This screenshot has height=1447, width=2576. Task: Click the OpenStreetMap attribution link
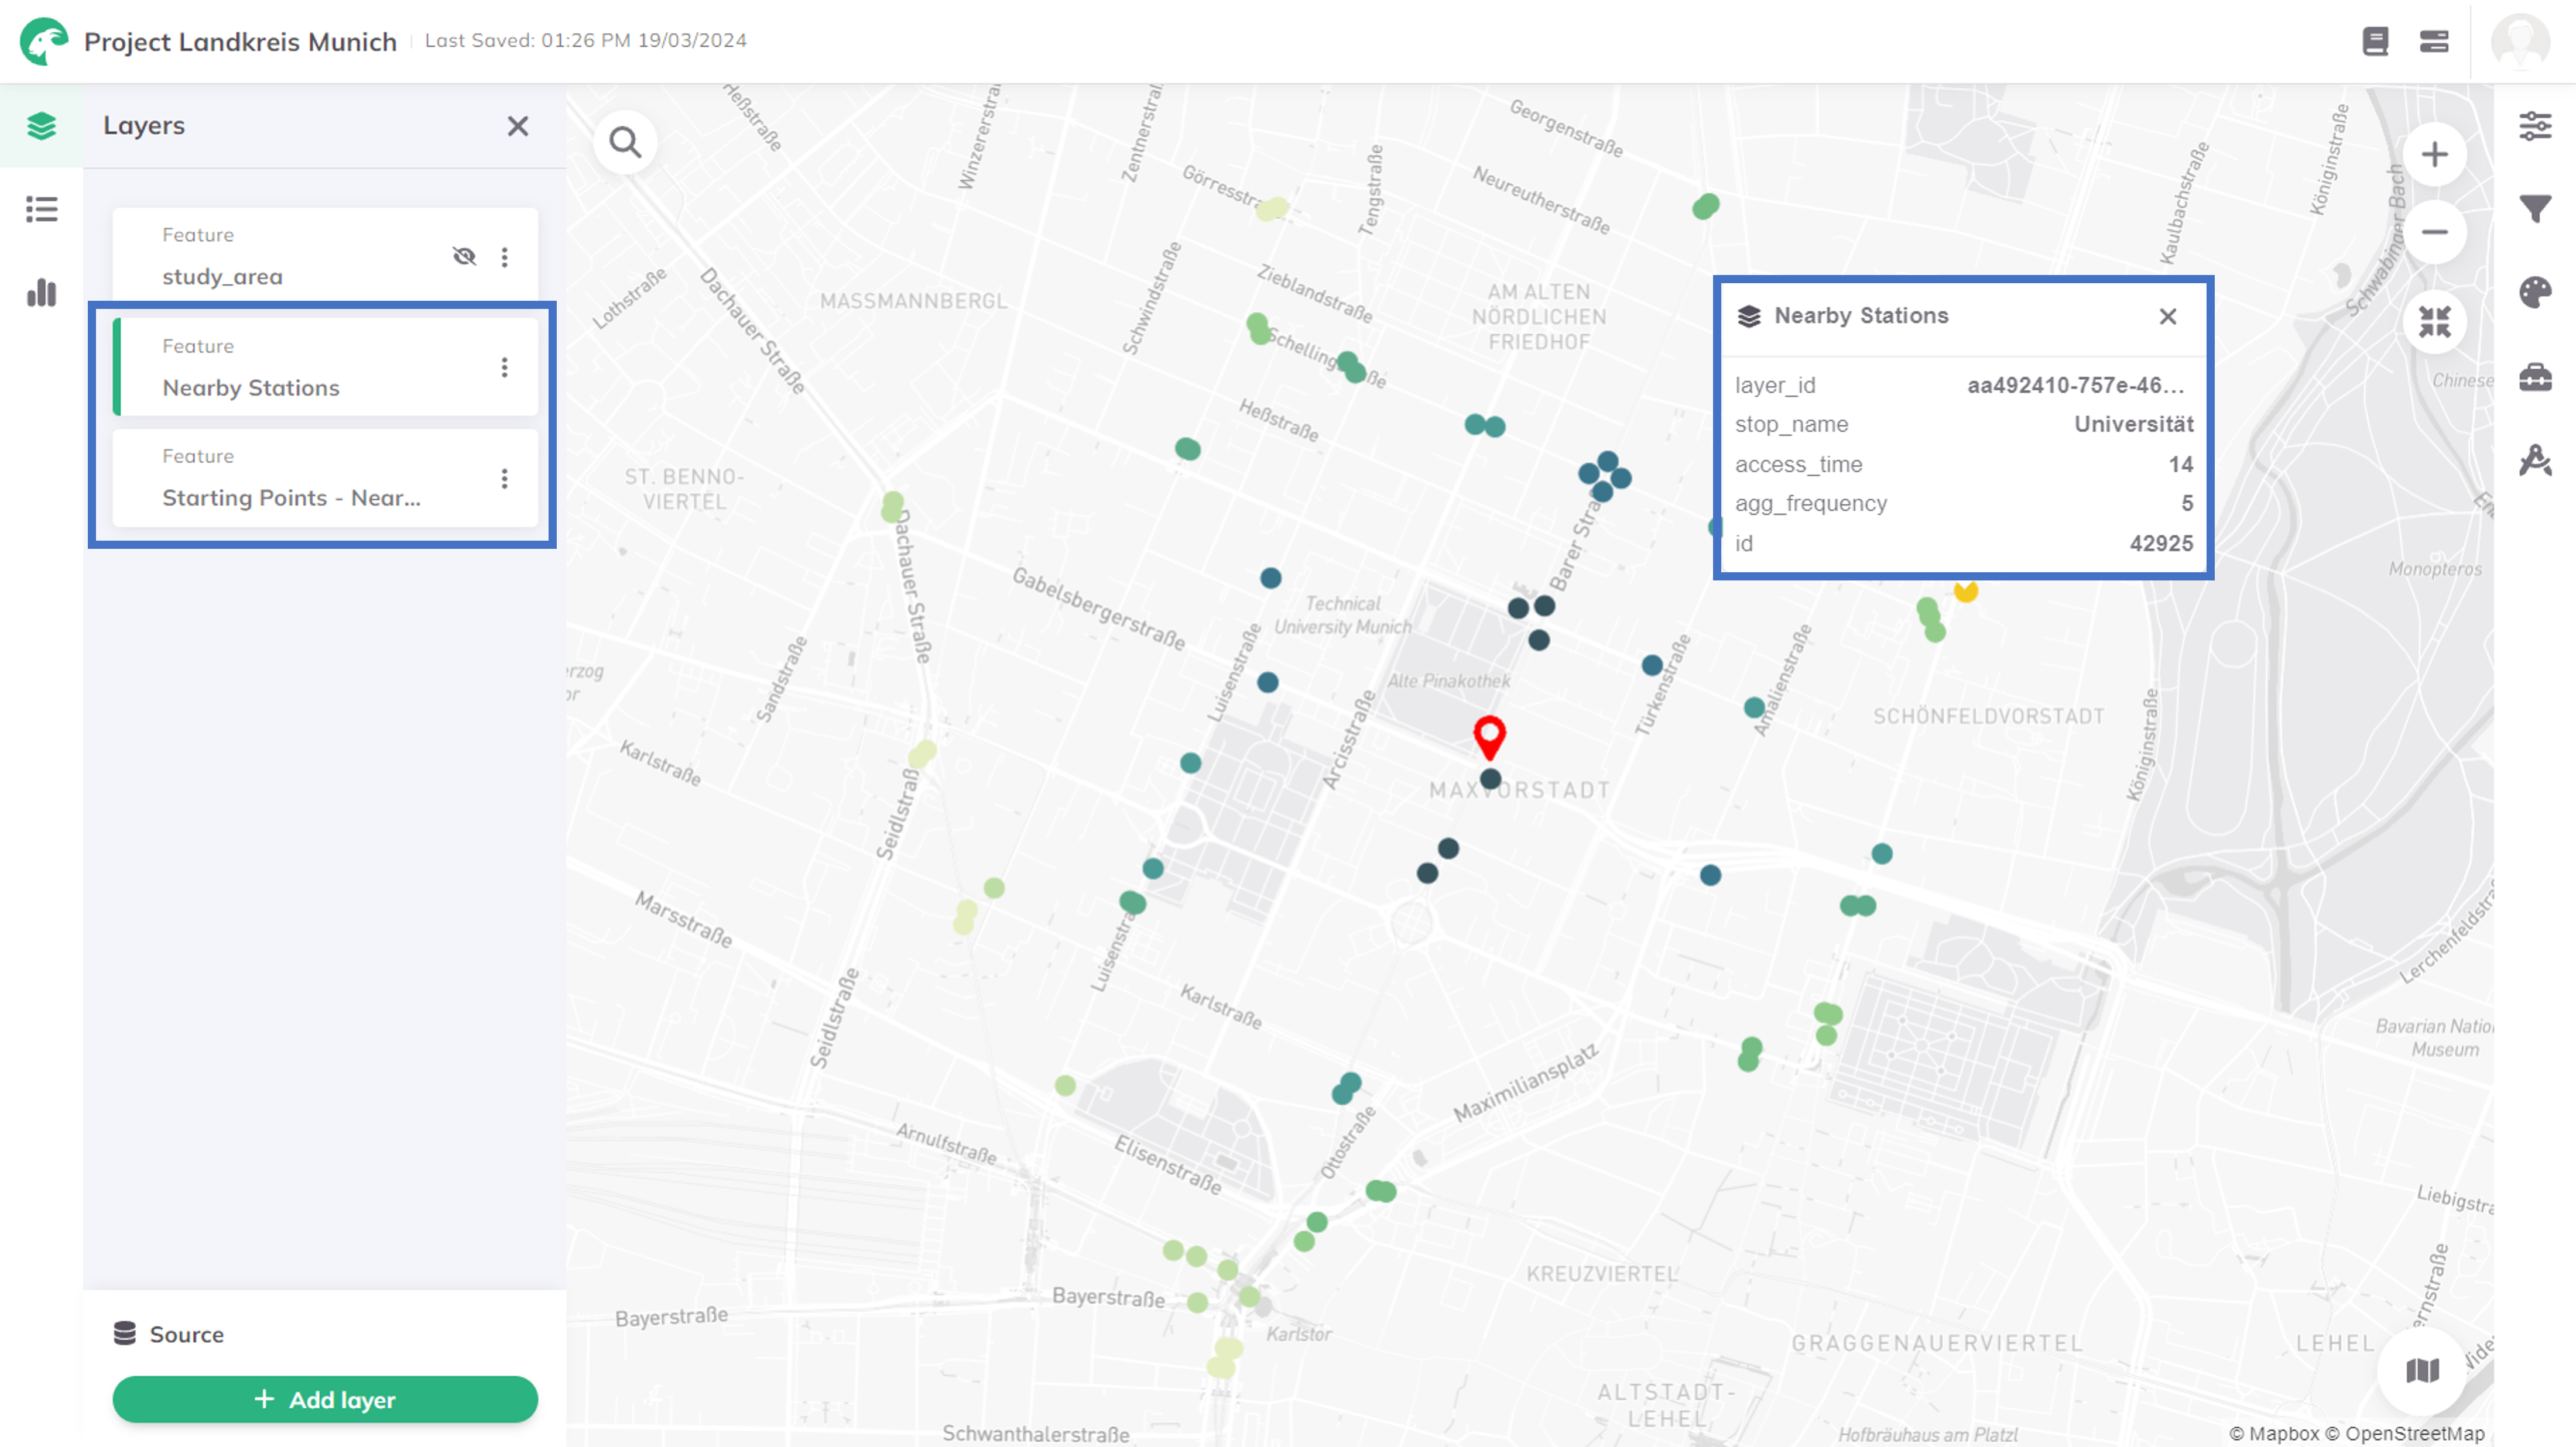(x=2404, y=1433)
